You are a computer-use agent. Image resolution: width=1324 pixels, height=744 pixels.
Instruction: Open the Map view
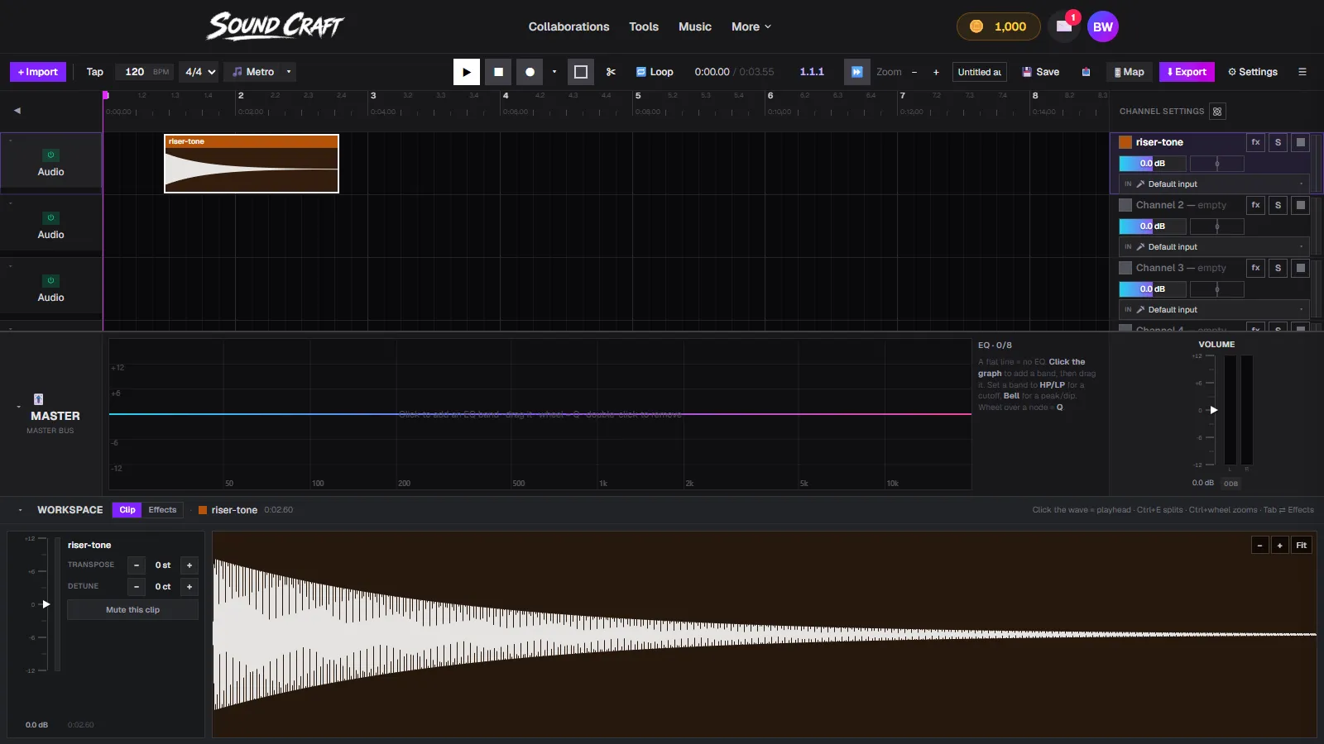click(1130, 72)
